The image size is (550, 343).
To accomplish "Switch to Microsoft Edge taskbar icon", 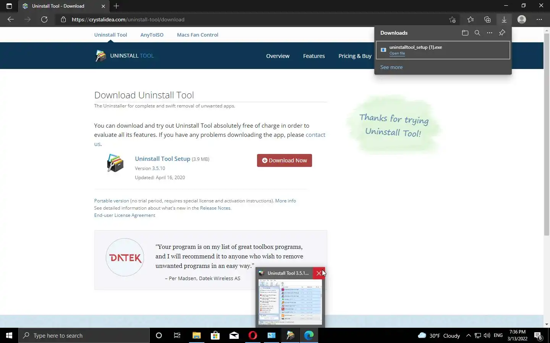I will [x=309, y=335].
